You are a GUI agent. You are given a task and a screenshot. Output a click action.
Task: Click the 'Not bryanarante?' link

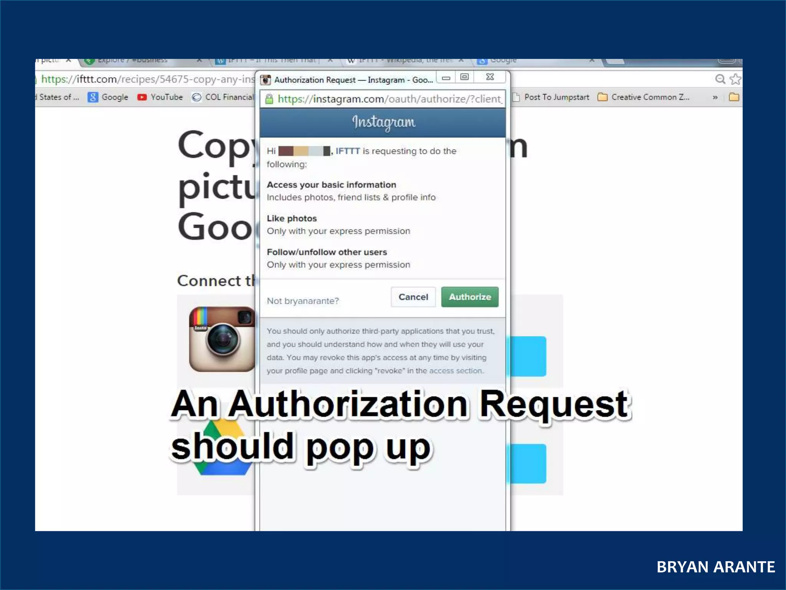303,301
